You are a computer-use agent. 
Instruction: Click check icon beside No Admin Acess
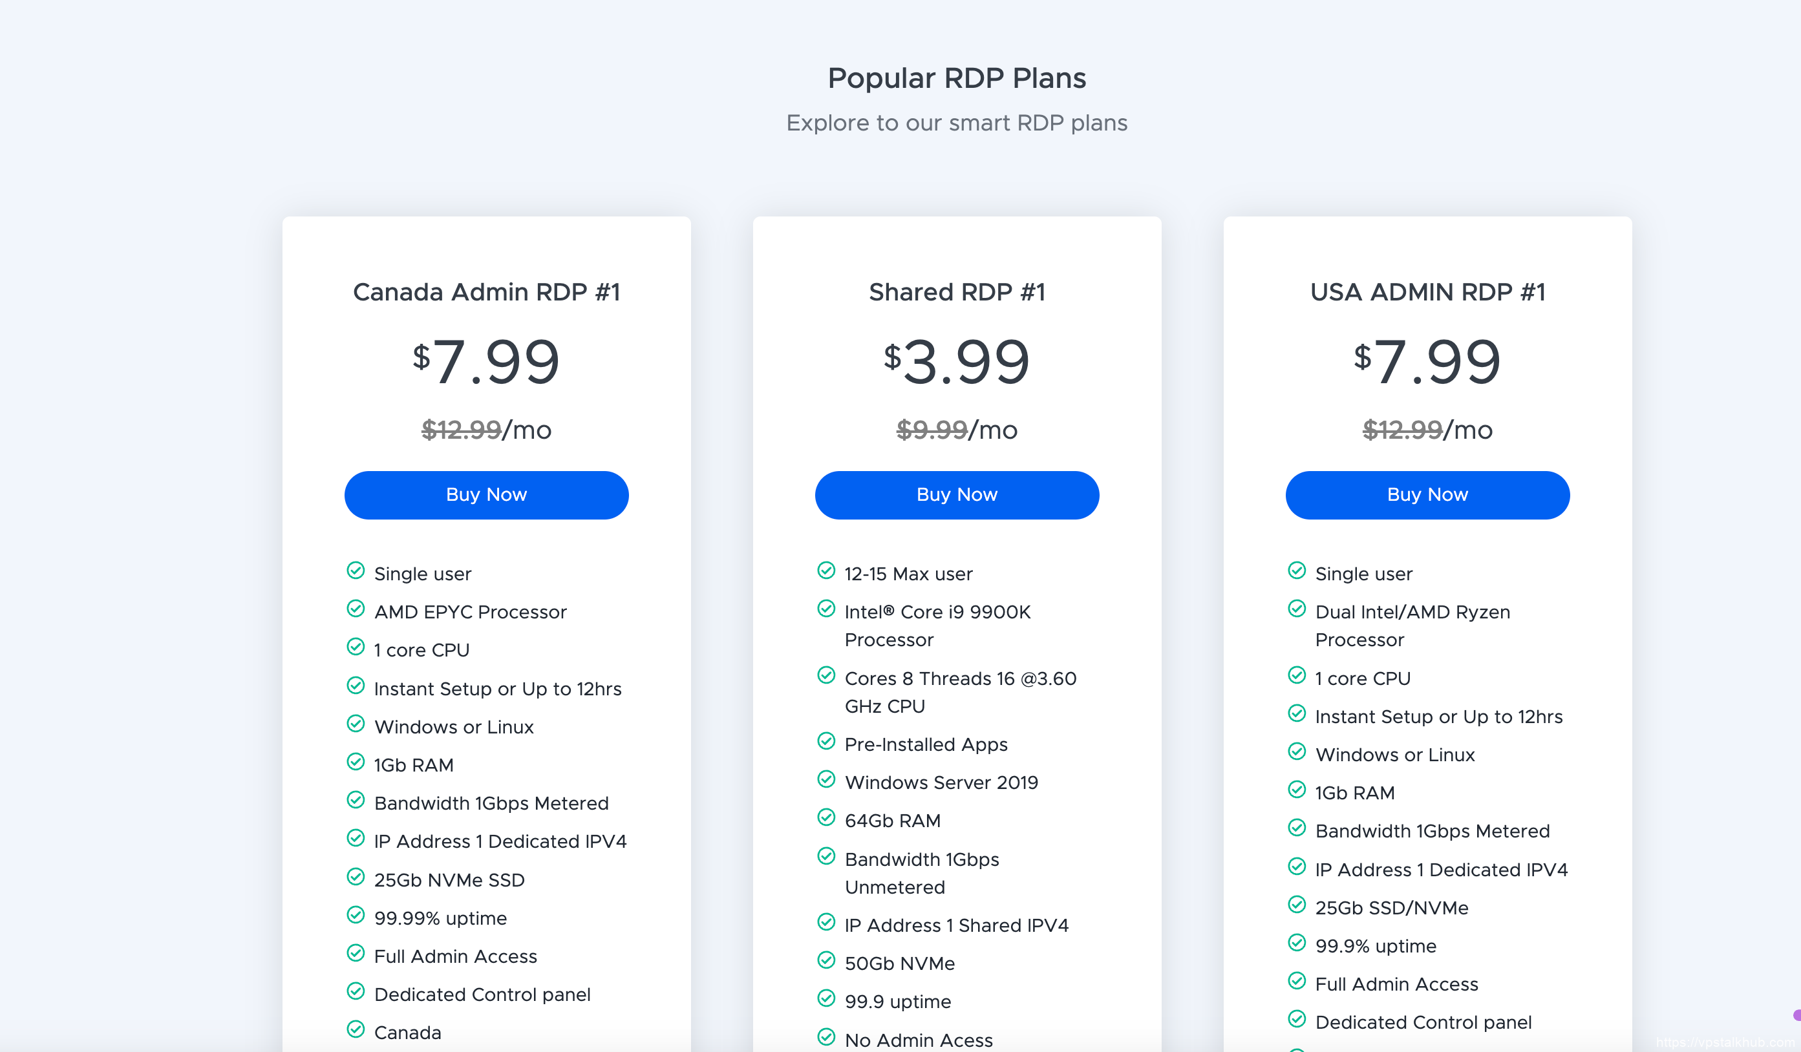click(826, 1037)
